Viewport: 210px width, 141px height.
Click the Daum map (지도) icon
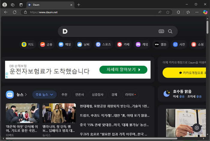click(24, 45)
